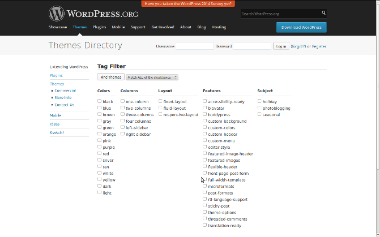Check the fixed-layout checkbox
The image size is (380, 237).
pyautogui.click(x=160, y=101)
